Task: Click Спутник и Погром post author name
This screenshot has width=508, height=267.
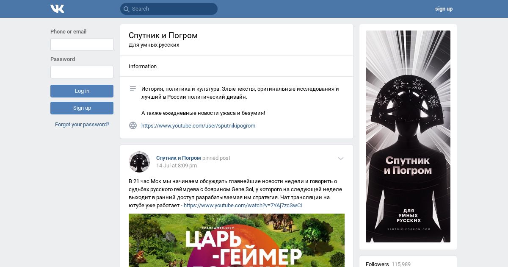Action: click(178, 158)
